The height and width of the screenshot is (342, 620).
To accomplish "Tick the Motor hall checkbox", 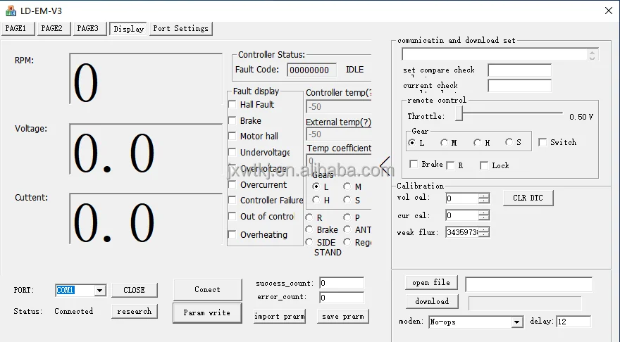I will pyautogui.click(x=232, y=137).
